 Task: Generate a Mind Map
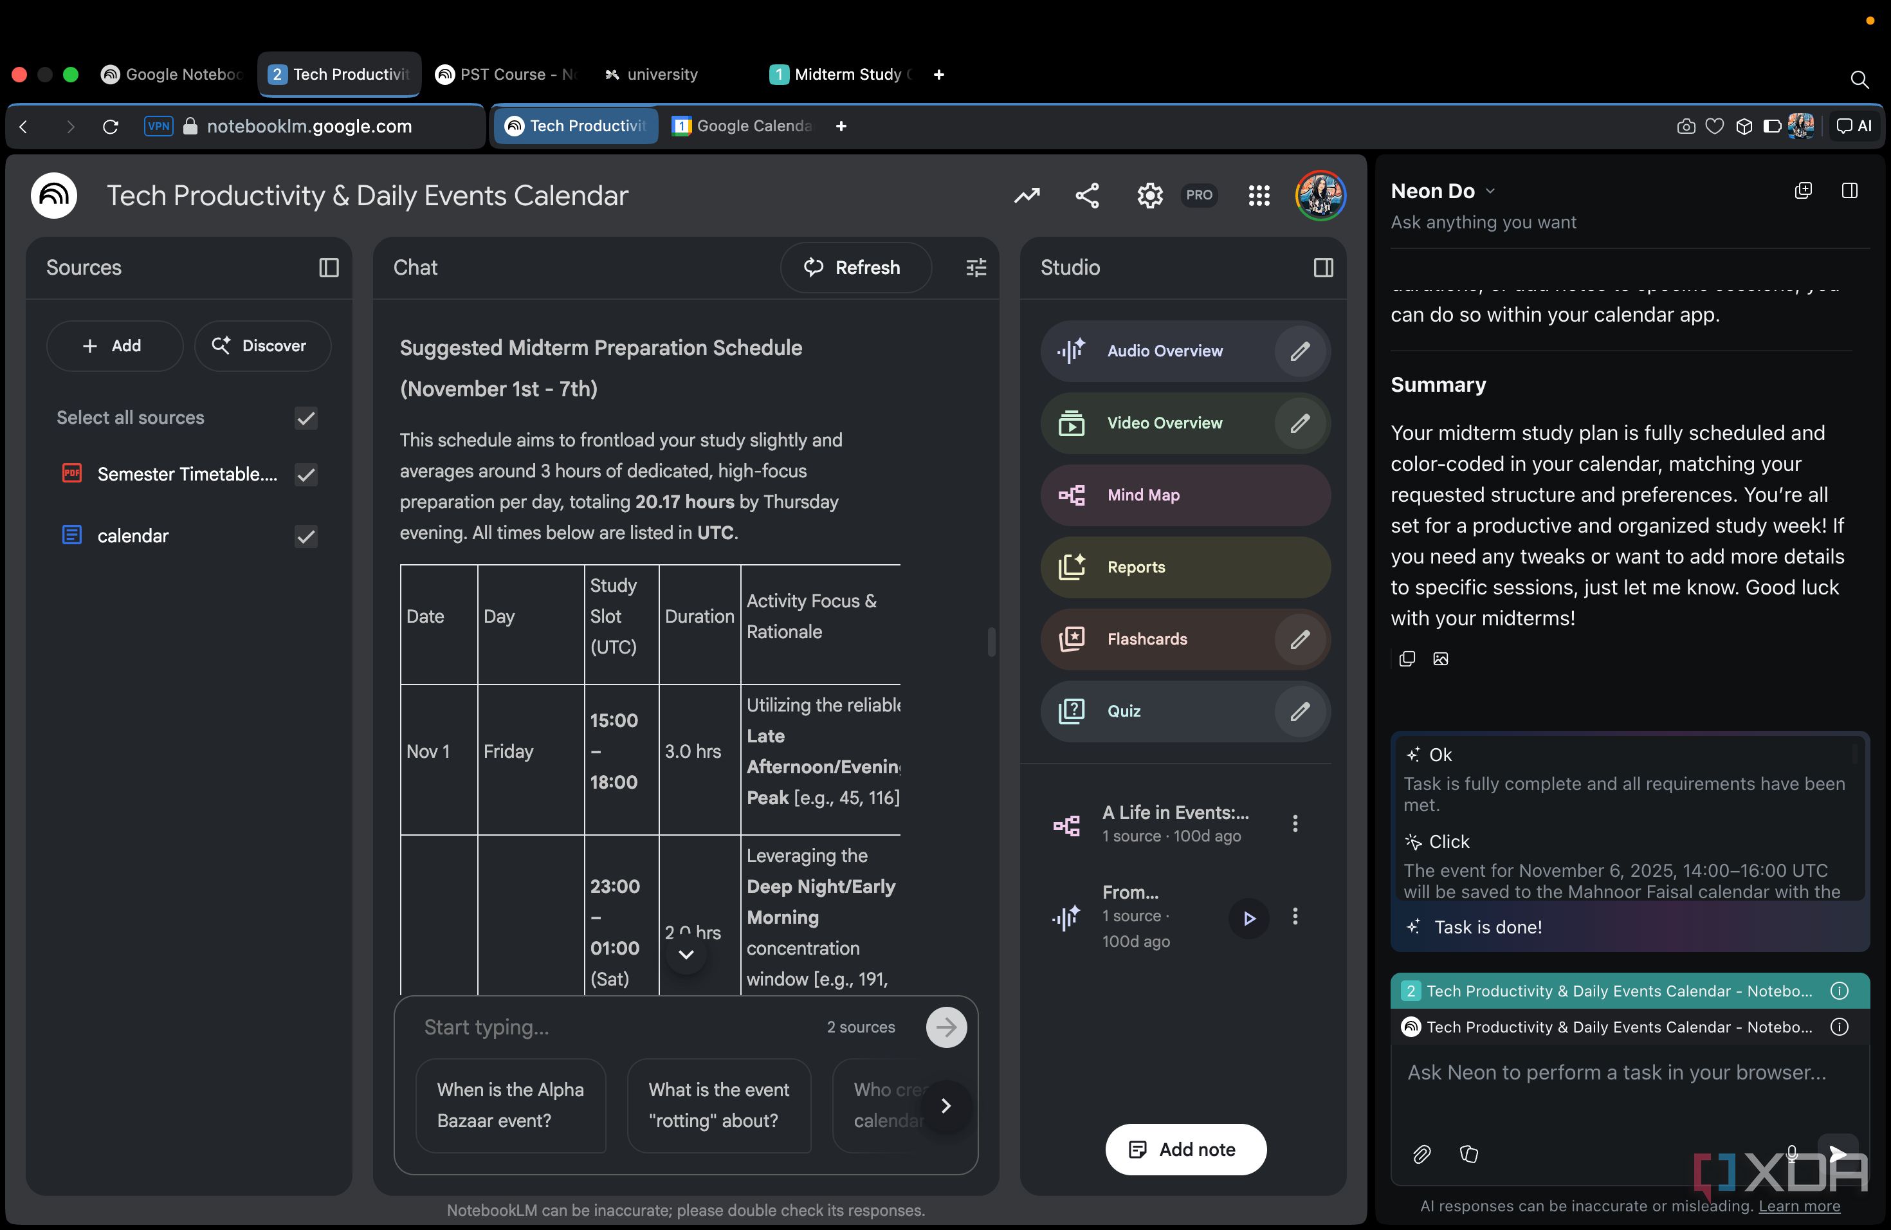[1185, 496]
